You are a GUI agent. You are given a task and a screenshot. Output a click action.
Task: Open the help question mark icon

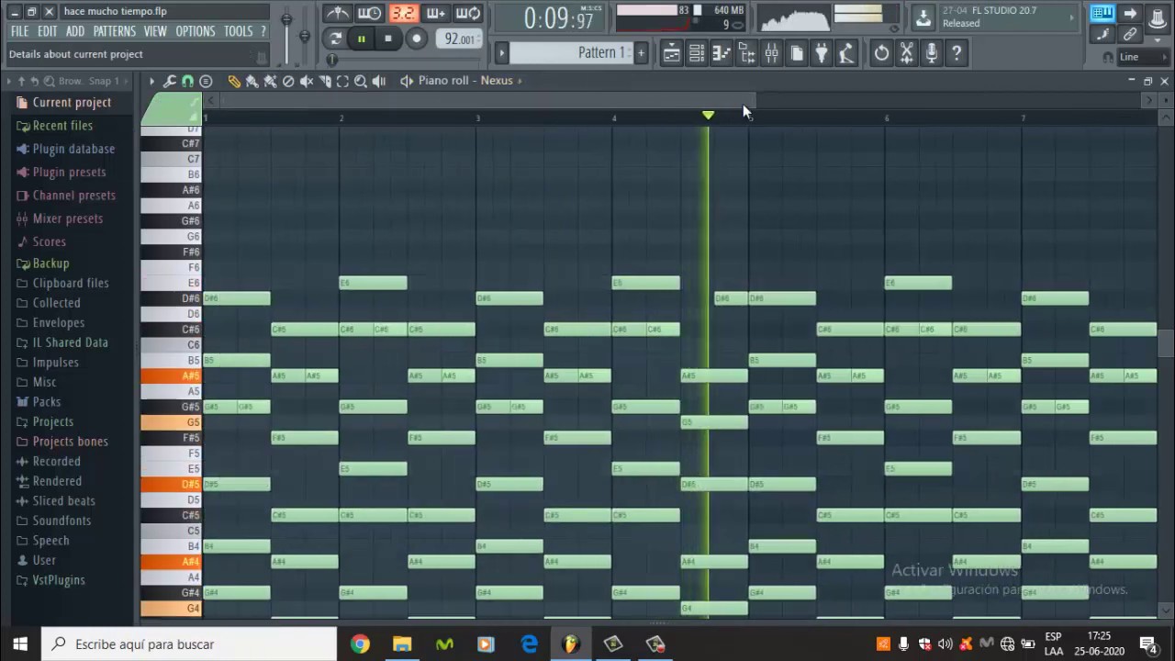coord(956,53)
